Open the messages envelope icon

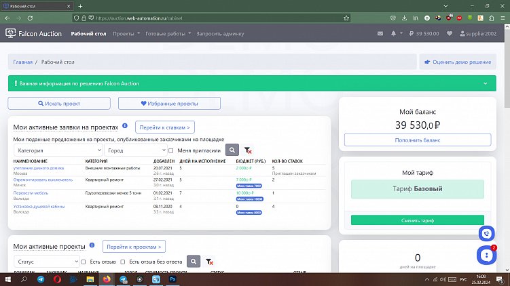[380, 33]
